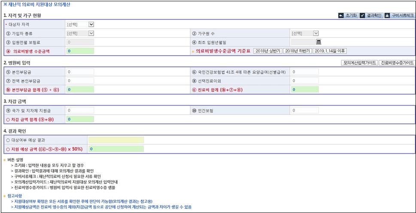This screenshot has width=416, height=213.
Task: Click the calendar icon for 최초 입원년월일
Action: (x=319, y=42)
